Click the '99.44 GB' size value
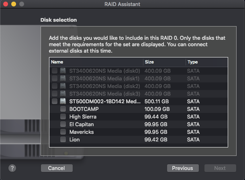The image size is (245, 180). [156, 117]
